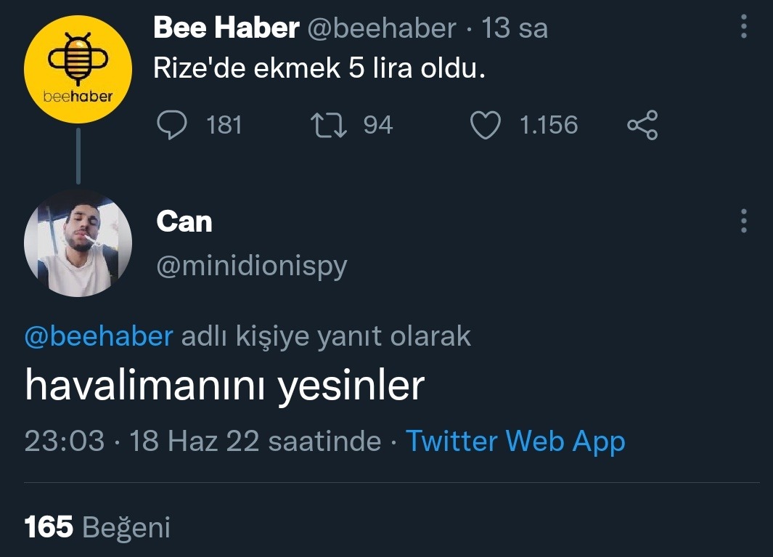Click the display name Can
The width and height of the screenshot is (773, 557).
coord(184,221)
